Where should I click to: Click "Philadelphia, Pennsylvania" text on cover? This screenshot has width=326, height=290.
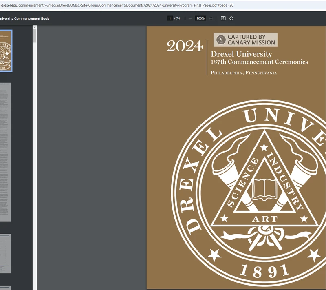244,73
